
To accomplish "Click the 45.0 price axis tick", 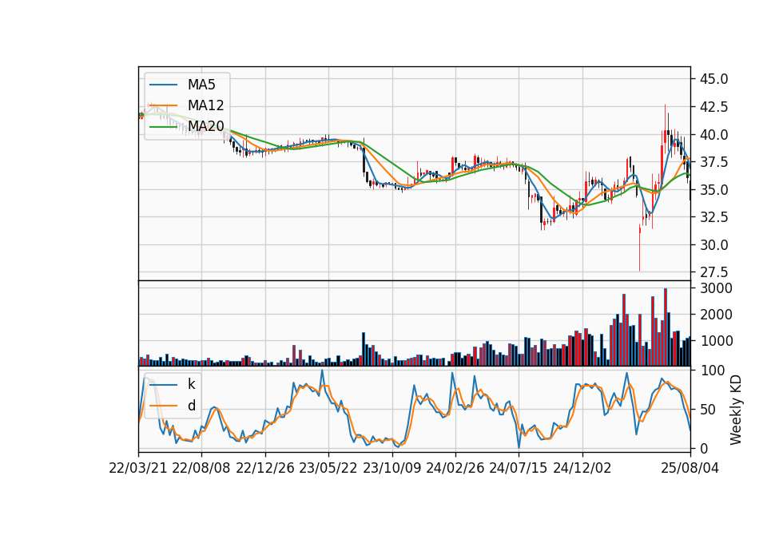I will click(713, 79).
